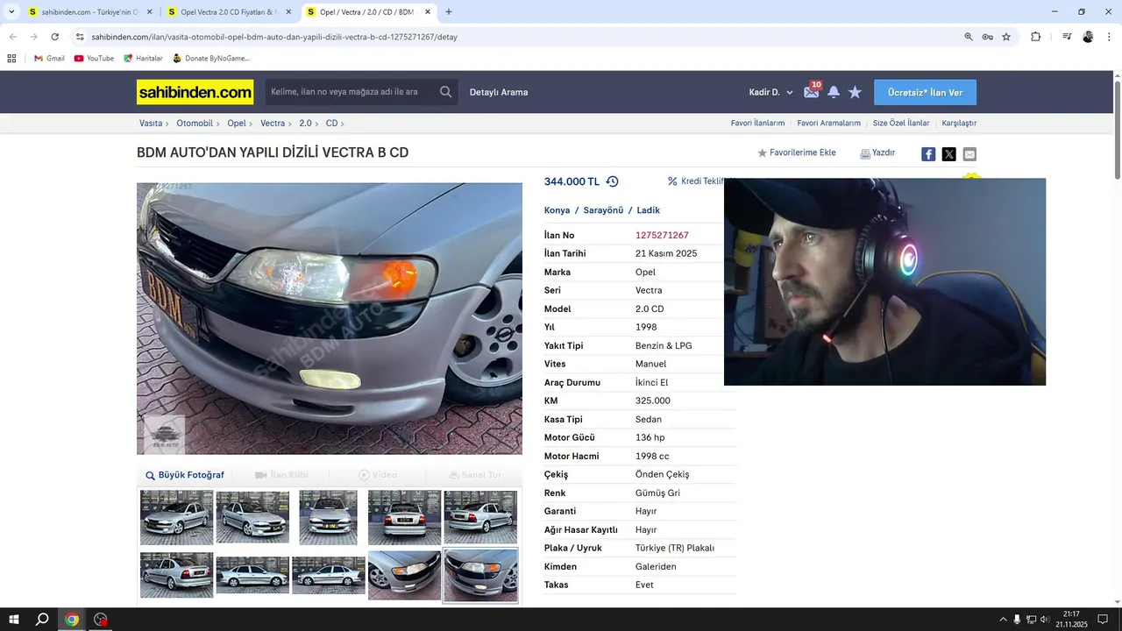
Task: Click the search input field
Action: (x=351, y=92)
